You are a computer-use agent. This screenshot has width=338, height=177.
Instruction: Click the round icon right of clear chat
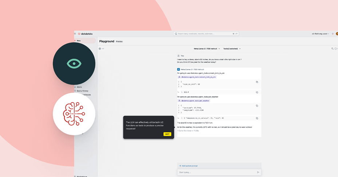tap(335, 49)
